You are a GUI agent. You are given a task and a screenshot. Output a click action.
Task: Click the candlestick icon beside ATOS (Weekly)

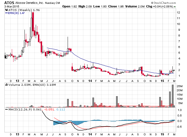pos(6,10)
